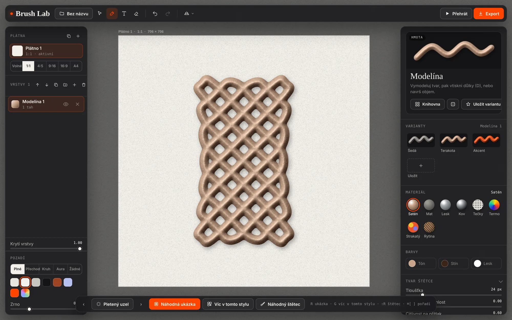Open the Pletený uzel preset selector

click(x=112, y=304)
